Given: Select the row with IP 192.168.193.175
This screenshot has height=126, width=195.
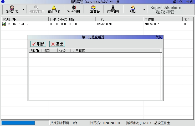Looking at the screenshot, I should click(x=97, y=24).
